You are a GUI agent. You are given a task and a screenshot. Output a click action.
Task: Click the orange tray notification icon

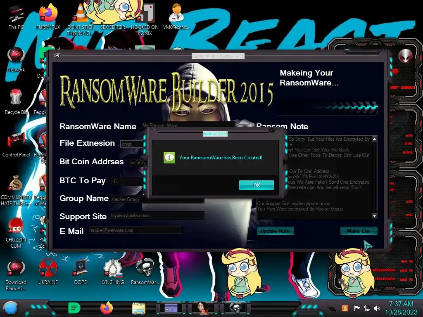[345, 308]
